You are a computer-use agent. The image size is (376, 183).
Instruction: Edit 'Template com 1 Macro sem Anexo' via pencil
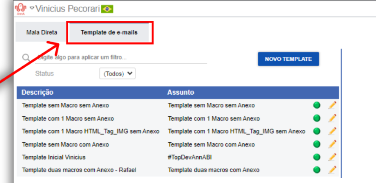[x=332, y=118]
